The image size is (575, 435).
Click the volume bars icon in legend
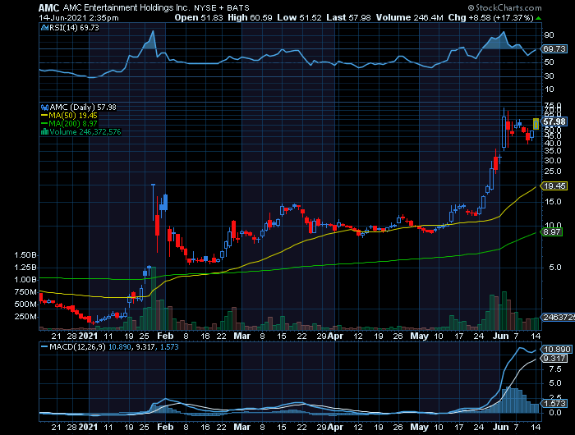44,132
